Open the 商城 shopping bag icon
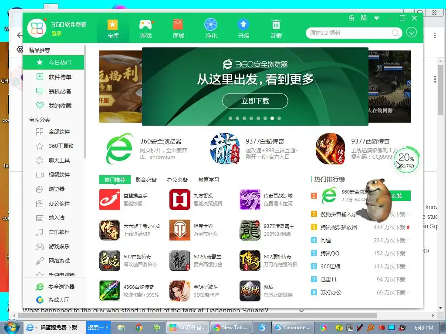This screenshot has width=446, height=334. click(178, 25)
